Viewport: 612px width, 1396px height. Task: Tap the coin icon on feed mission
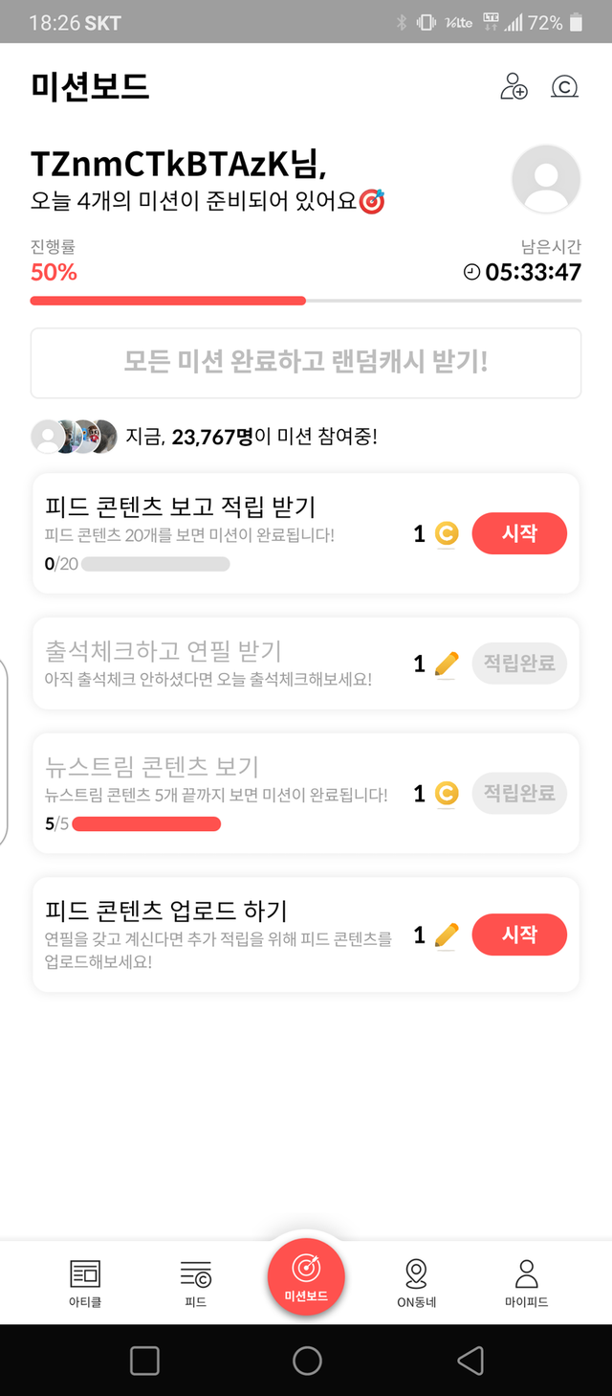(x=447, y=533)
